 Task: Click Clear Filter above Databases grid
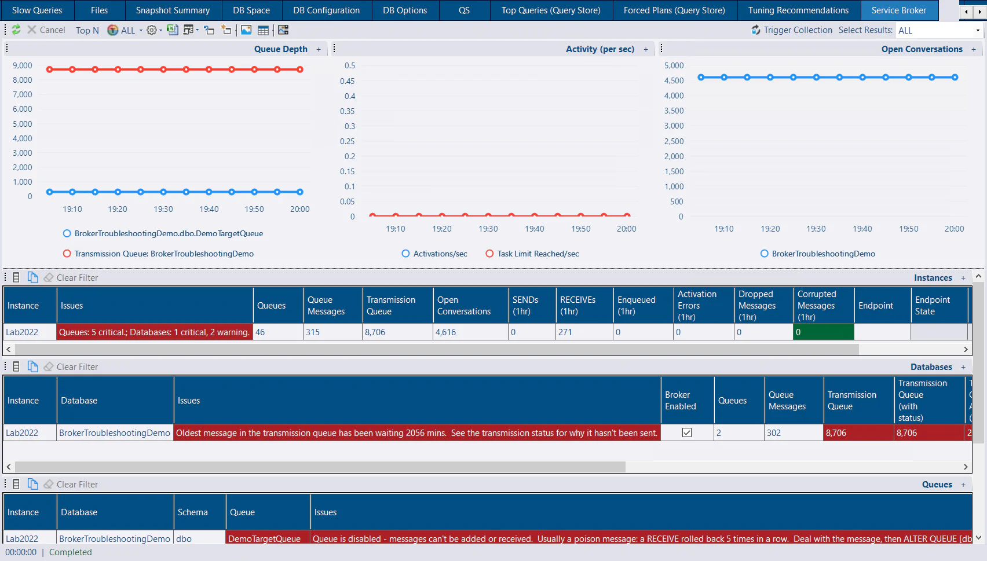tap(71, 367)
